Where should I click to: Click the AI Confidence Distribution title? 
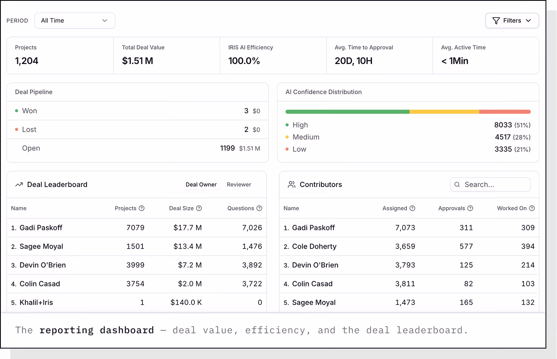click(x=323, y=92)
